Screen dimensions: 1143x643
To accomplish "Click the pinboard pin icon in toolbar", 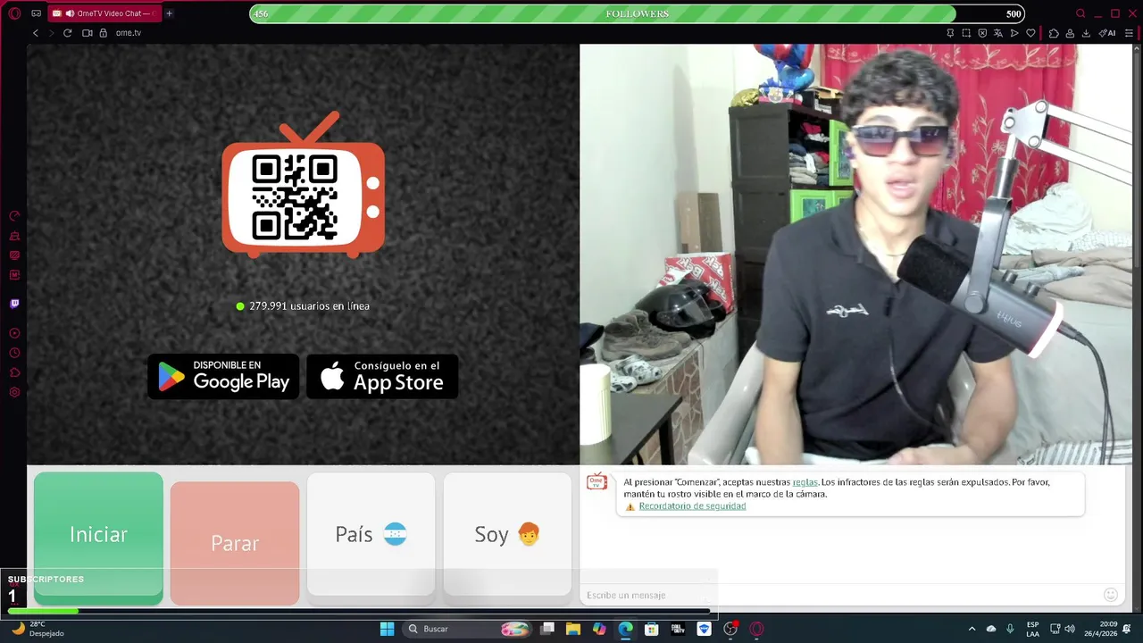I will point(950,33).
